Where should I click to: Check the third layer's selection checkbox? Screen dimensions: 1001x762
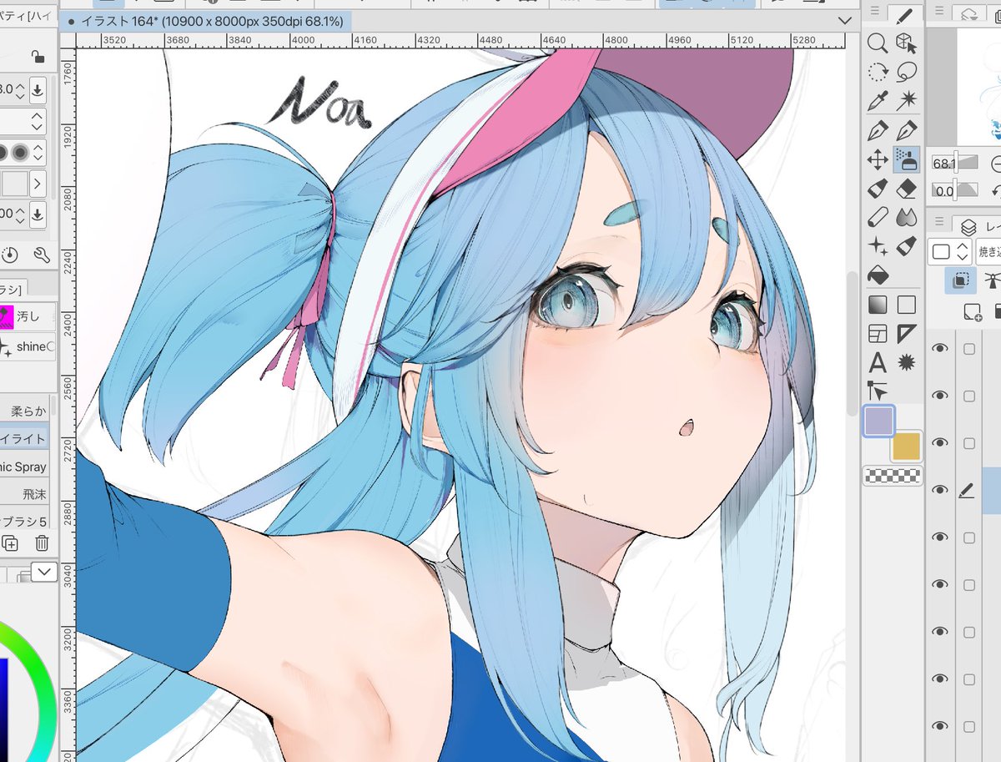pos(968,443)
